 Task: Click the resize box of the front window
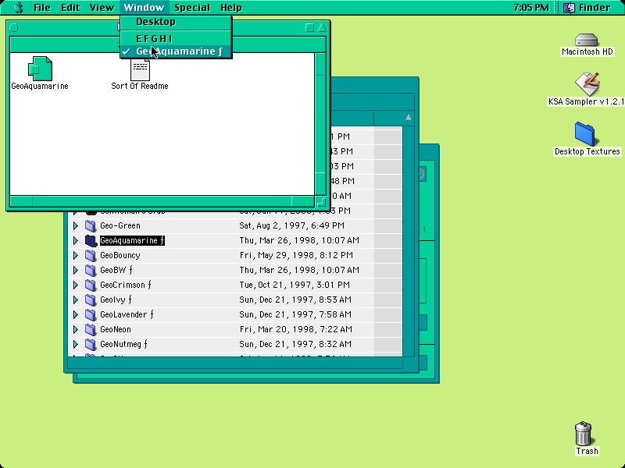tap(321, 201)
